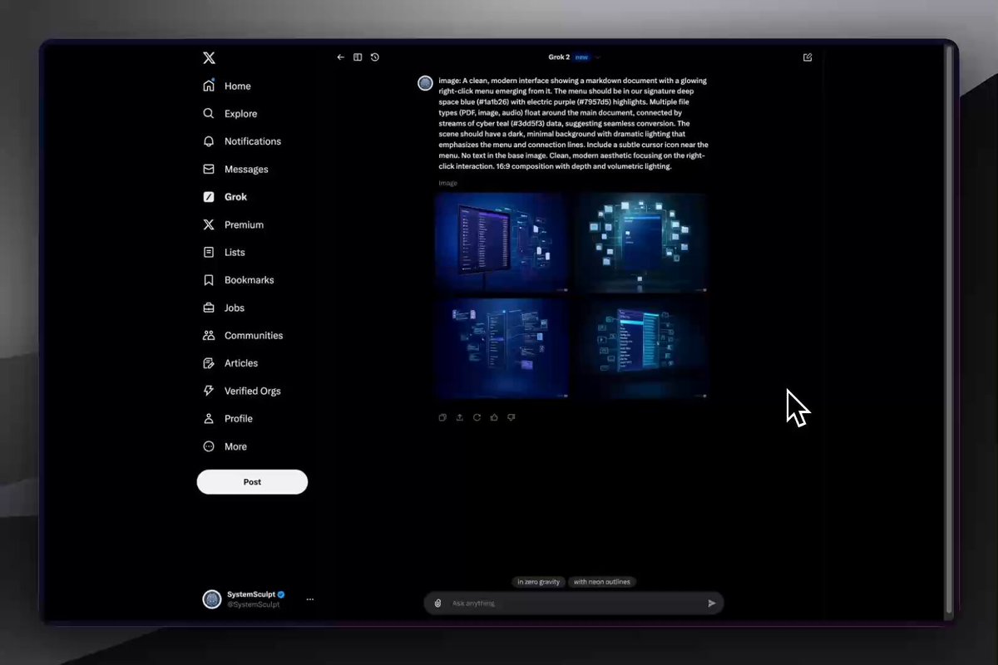Open the Grok 2 model dropdown
This screenshot has width=998, height=665.
(x=574, y=57)
